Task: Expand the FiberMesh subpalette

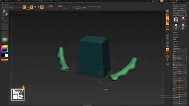Action: pos(176,41)
